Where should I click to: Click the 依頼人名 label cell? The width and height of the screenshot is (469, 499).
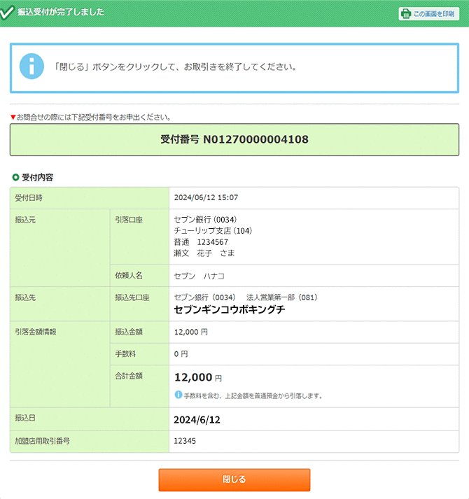[x=139, y=276]
